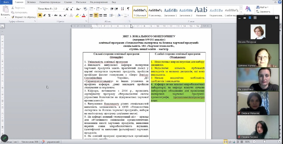
Task: Increase font size with grow font icon
Action: [67, 9]
